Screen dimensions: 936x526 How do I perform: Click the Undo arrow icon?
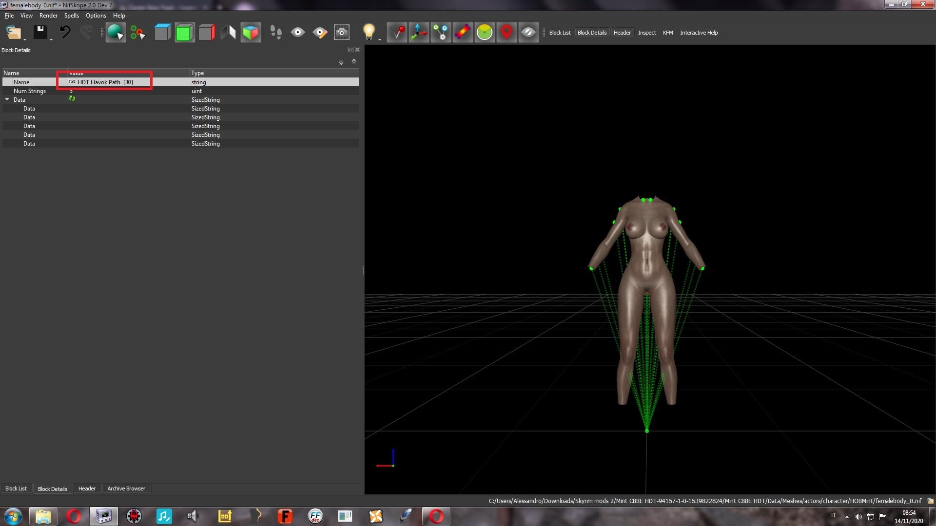65,33
